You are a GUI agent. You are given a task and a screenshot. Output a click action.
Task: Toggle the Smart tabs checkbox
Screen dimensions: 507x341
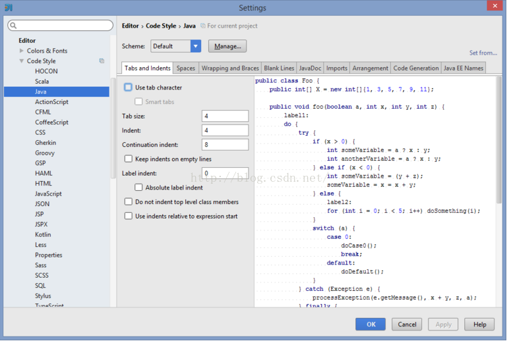[138, 102]
